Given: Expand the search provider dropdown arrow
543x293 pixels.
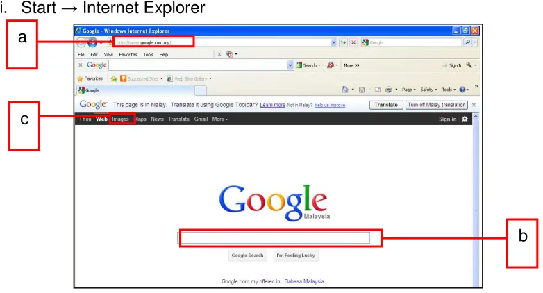Looking at the screenshot, I should pos(474,42).
